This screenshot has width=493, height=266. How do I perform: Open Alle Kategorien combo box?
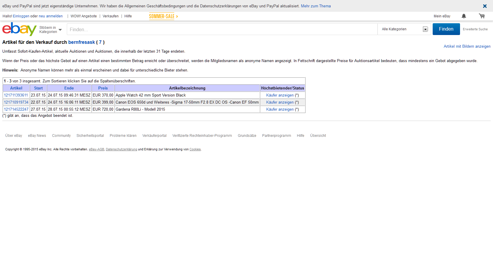click(404, 29)
